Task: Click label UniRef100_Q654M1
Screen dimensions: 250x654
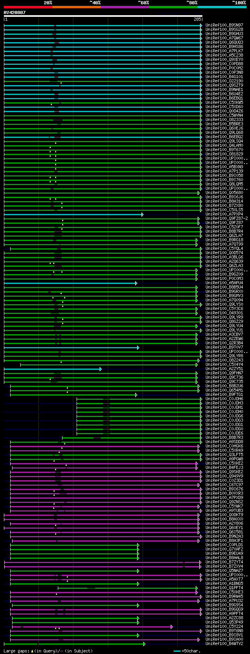Action: 224,390
